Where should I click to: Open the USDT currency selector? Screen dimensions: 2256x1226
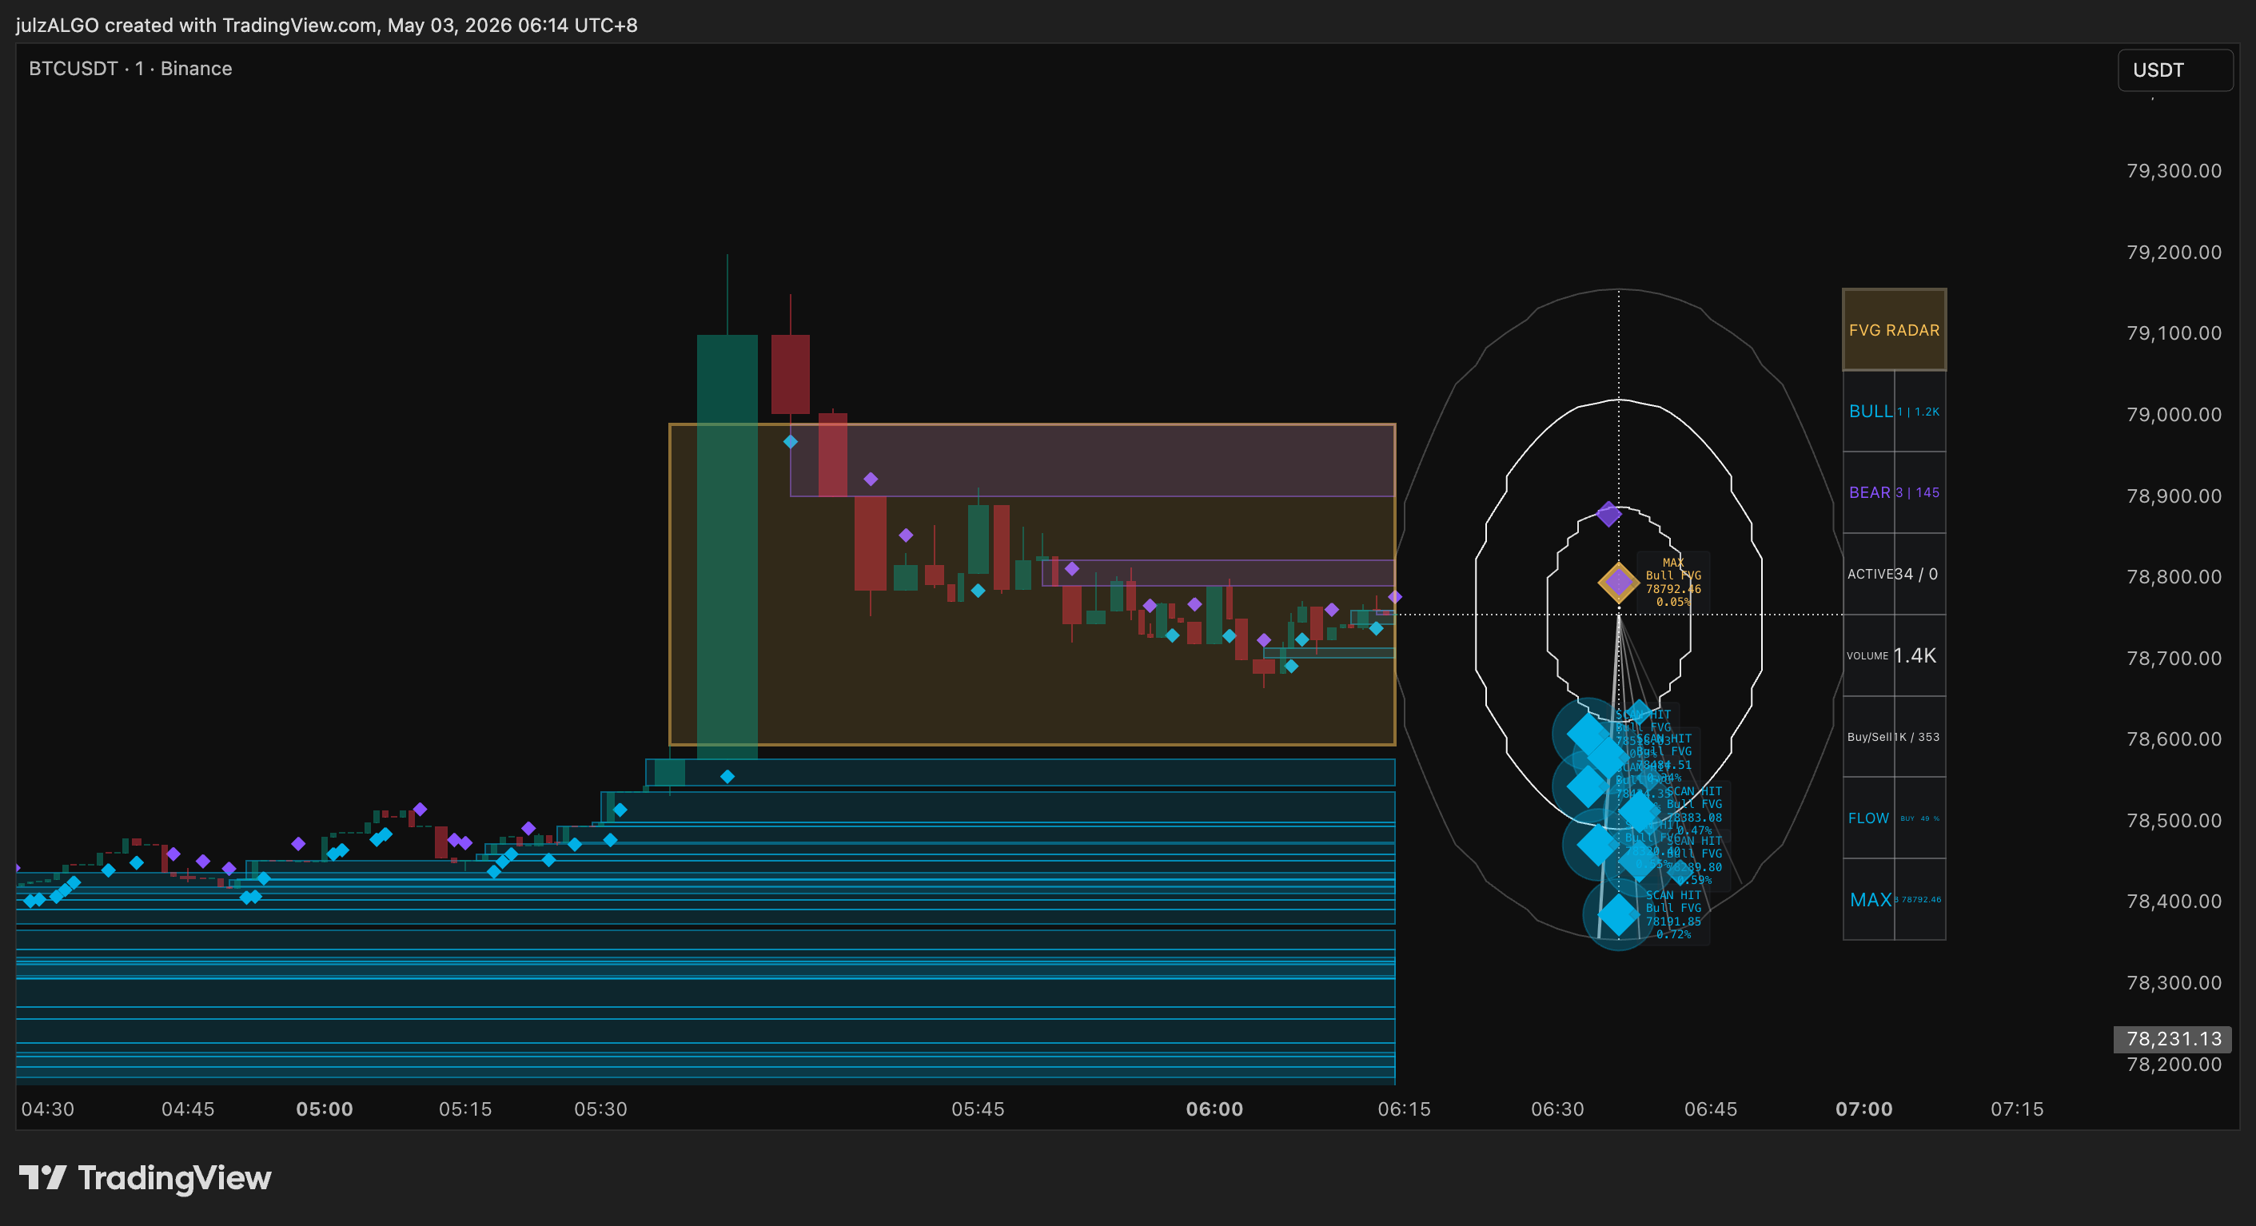[2174, 70]
